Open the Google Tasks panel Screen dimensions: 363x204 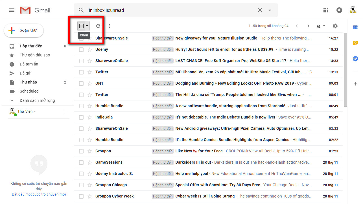click(355, 59)
